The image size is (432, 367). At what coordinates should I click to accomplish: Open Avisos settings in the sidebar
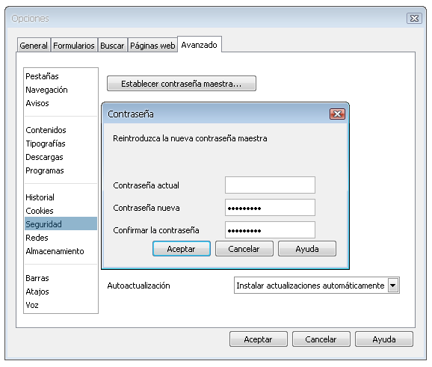[x=61, y=103]
